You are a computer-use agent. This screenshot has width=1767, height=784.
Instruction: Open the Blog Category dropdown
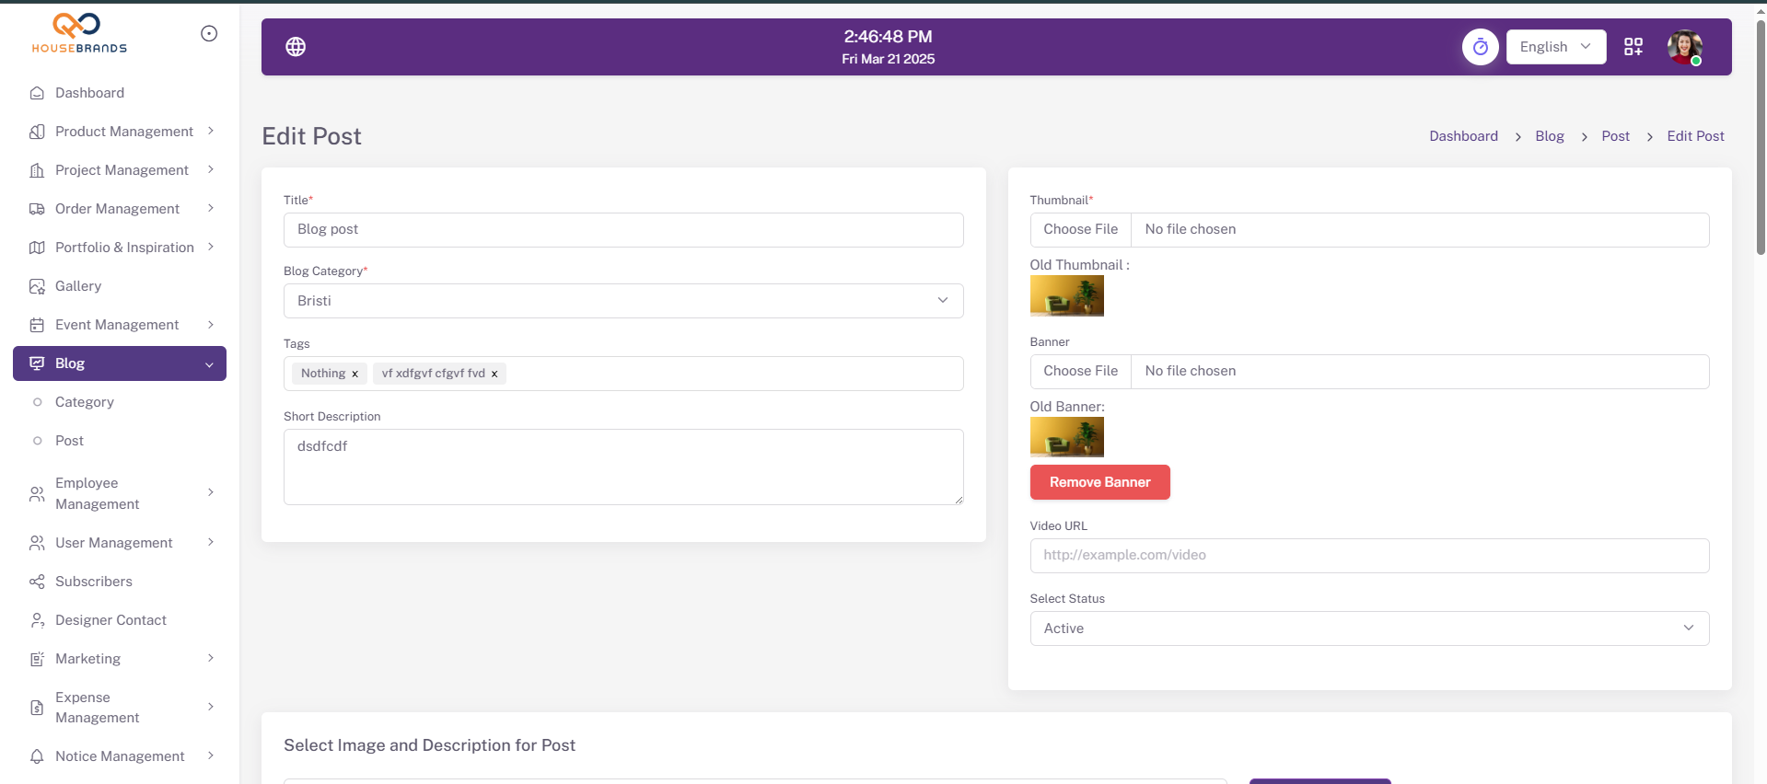pyautogui.click(x=623, y=301)
